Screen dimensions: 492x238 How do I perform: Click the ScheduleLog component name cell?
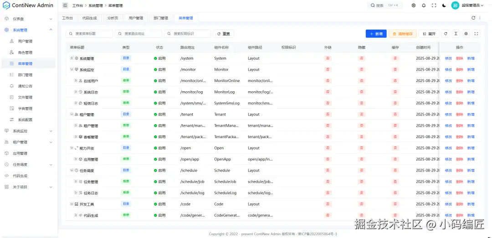click(x=225, y=193)
